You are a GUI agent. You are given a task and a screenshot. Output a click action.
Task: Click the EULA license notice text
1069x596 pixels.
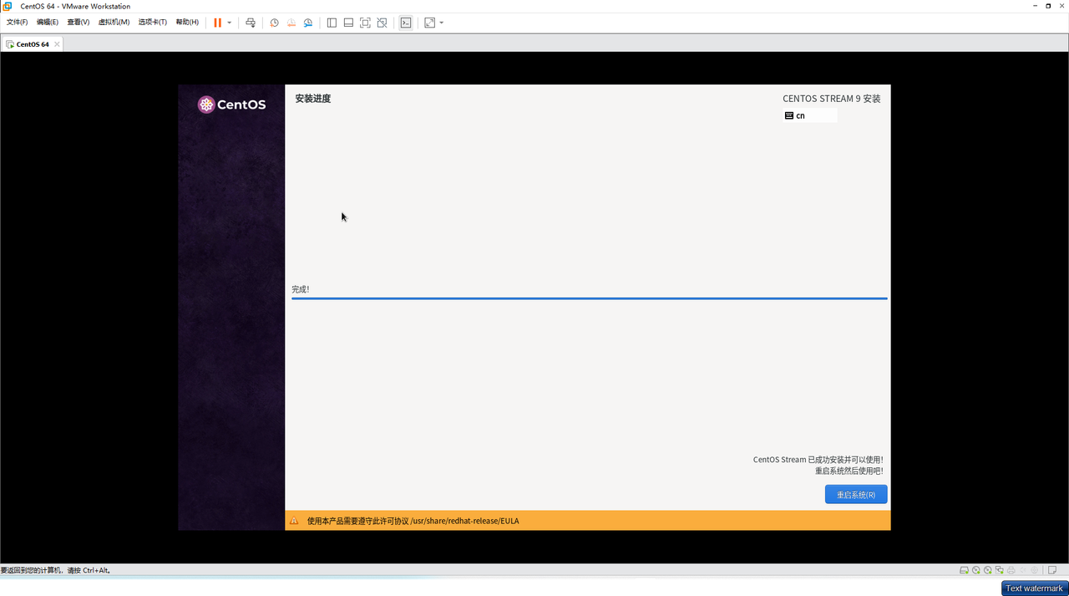[413, 521]
